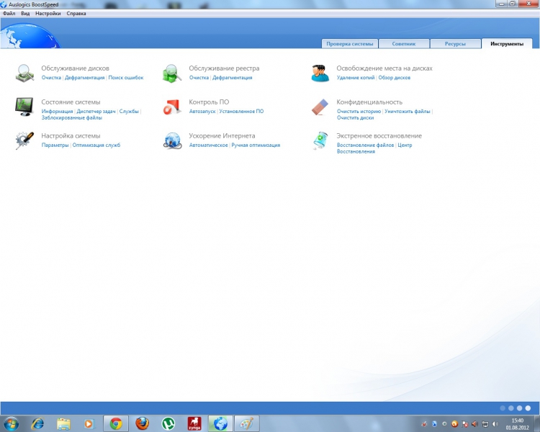Screen dimensions: 540x432
Task: Click the Настройка системы tools icon
Action: 24,140
